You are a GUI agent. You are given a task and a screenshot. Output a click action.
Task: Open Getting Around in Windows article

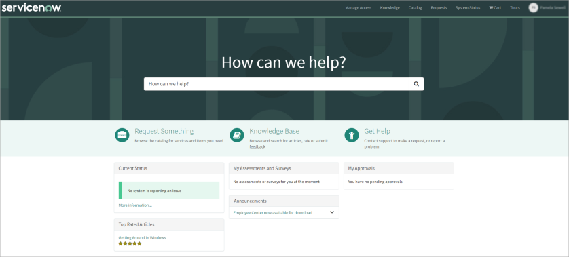click(142, 238)
